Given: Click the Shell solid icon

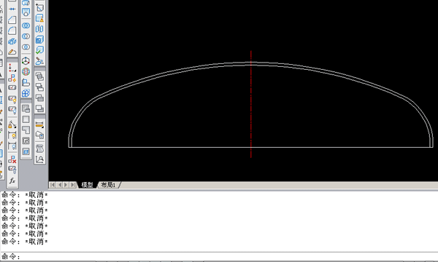Looking at the screenshot, I should [x=39, y=39].
